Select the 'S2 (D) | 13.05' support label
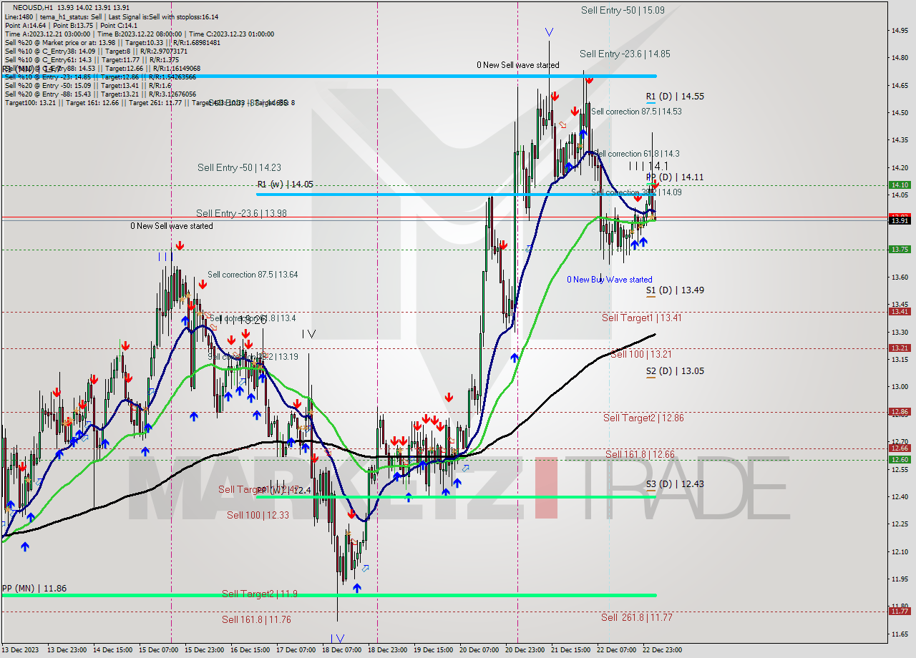 (675, 371)
